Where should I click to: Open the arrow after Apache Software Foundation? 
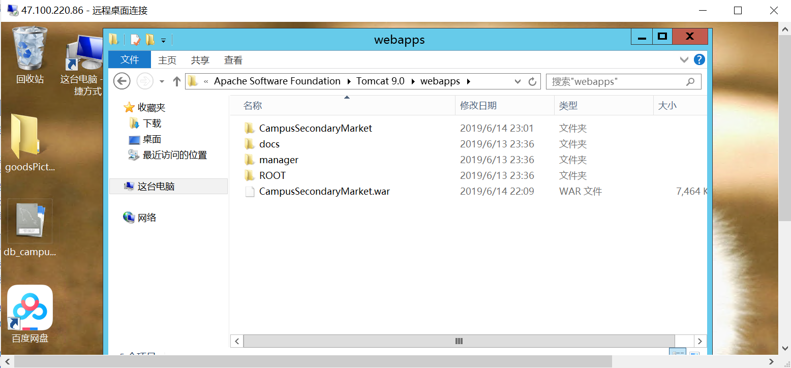pos(349,81)
